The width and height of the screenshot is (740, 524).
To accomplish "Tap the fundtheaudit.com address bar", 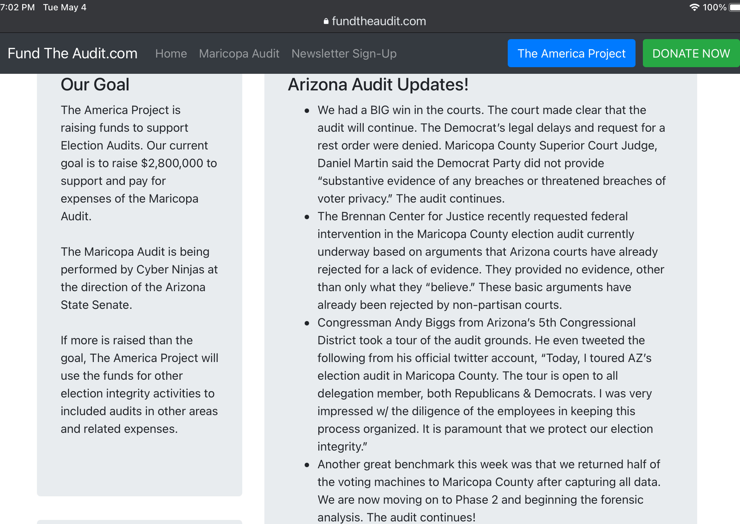I will pyautogui.click(x=374, y=21).
